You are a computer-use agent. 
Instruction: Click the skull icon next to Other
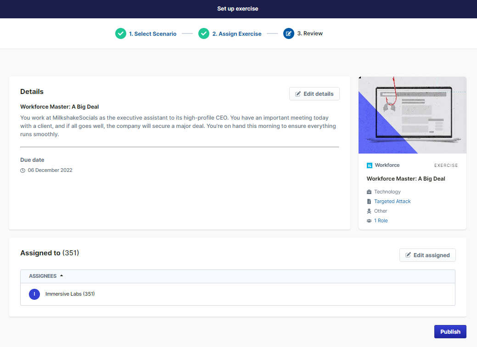(369, 211)
